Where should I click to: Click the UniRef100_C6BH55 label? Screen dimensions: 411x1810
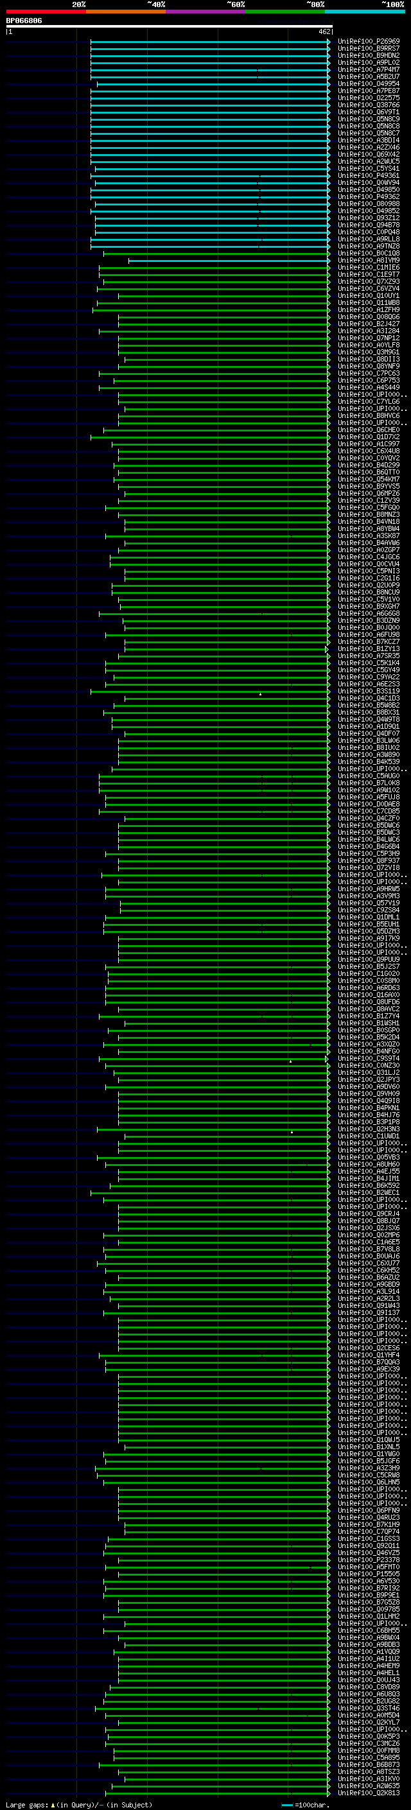point(369,1629)
